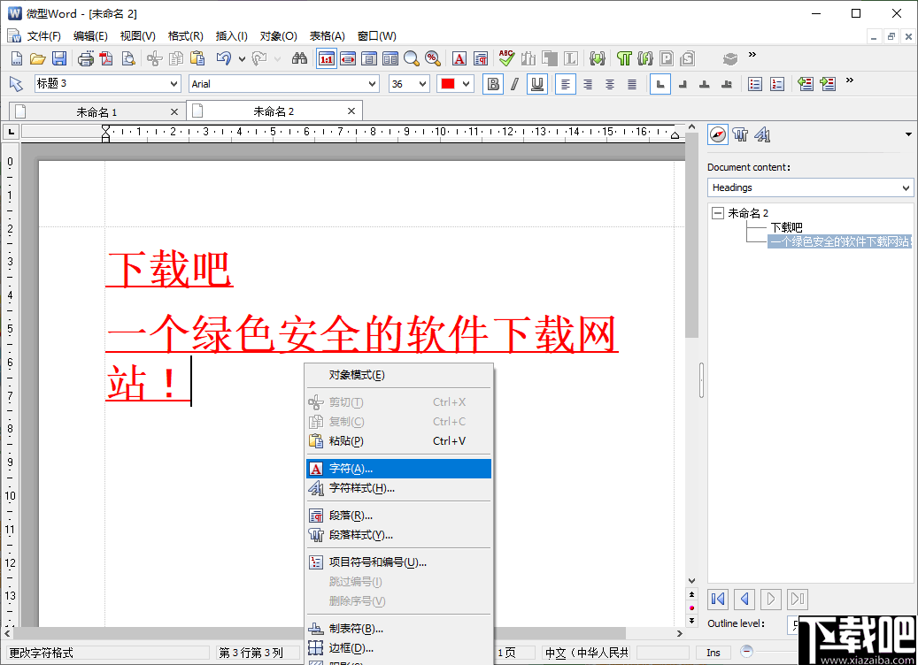Activate the spell check ABC icon

click(x=505, y=58)
